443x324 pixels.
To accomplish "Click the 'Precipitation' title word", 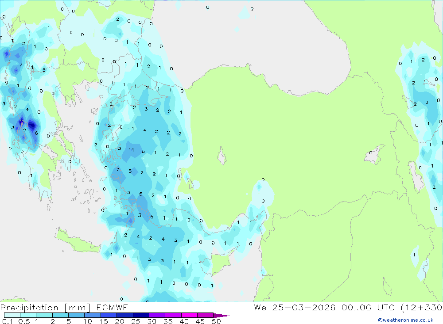I will coord(29,308).
